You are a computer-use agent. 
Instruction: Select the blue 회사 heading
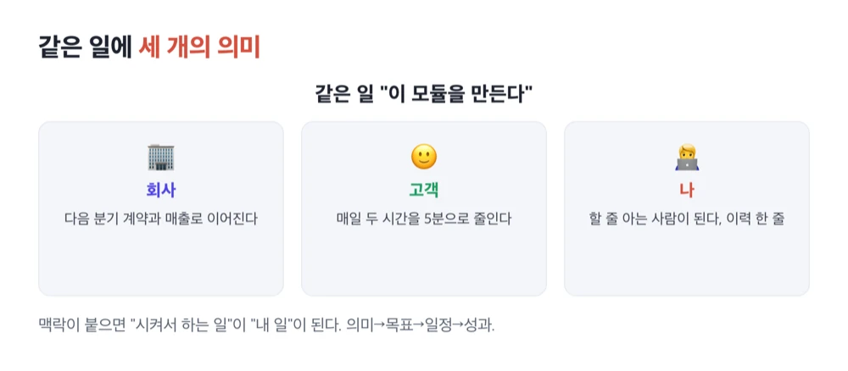coord(160,190)
